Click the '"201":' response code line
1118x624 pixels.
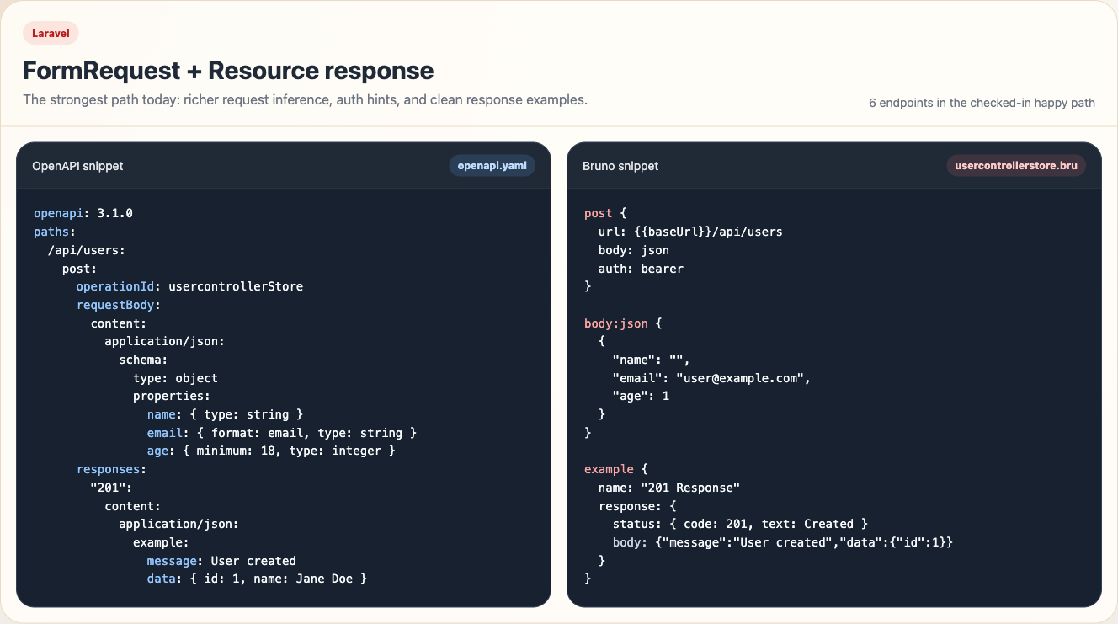[x=112, y=488]
